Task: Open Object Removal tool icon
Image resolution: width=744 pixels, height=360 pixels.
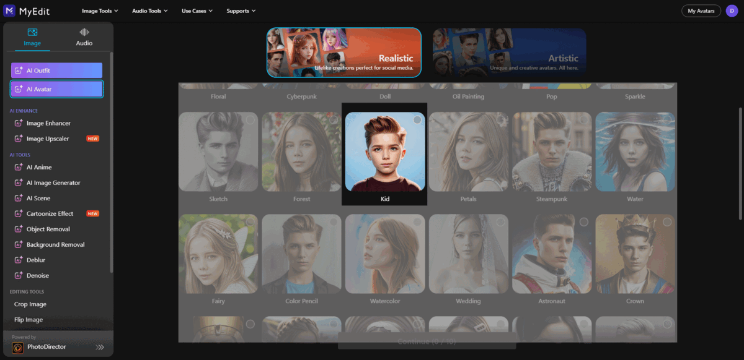Action: coord(18,229)
